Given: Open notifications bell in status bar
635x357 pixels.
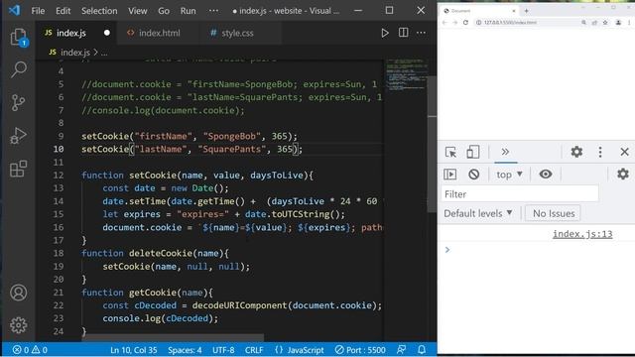Looking at the screenshot, I should (x=422, y=350).
